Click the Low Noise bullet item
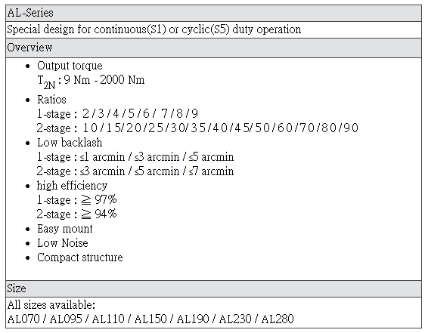The image size is (425, 333). coord(63,243)
